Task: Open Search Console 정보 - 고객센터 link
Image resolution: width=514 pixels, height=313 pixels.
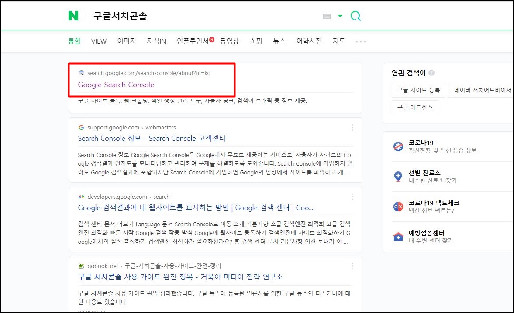Action: pos(152,138)
